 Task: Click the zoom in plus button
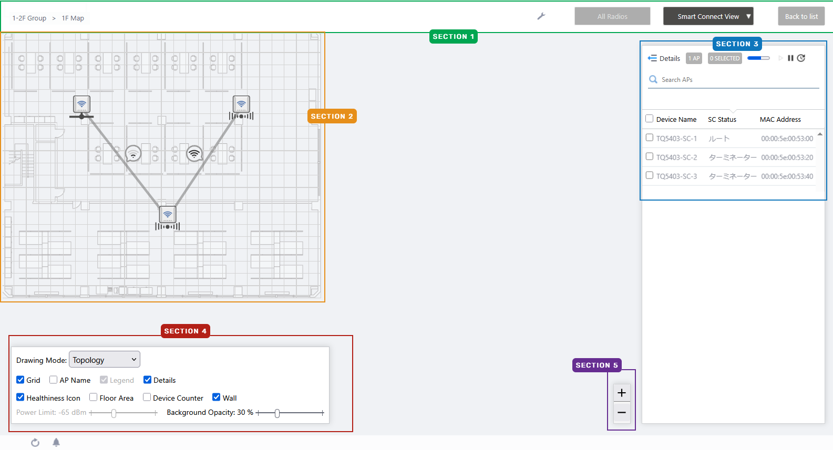point(621,393)
